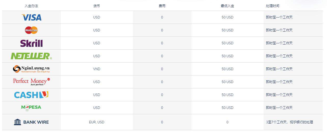Viewport: 327px width, 134px height.
Task: Click VND currency in NganLuong row
Action: tap(97, 69)
